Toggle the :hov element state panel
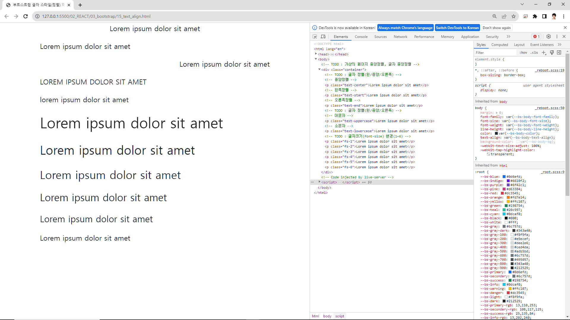The image size is (570, 320). 523,52
